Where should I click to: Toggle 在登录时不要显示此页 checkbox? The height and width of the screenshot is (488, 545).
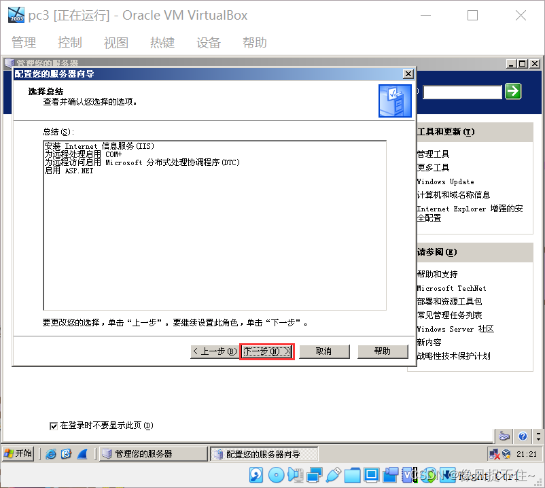point(54,425)
